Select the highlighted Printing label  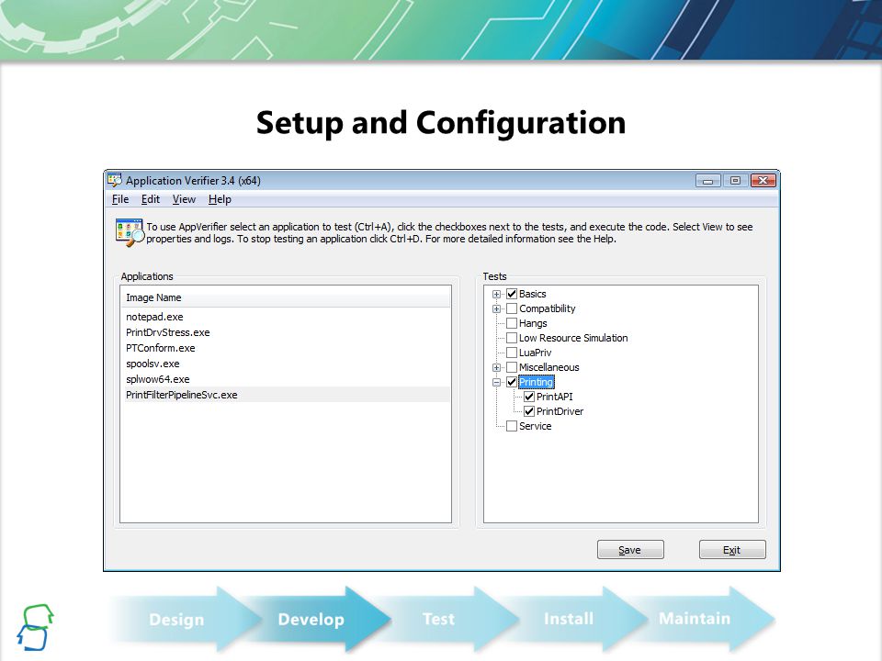pyautogui.click(x=536, y=382)
